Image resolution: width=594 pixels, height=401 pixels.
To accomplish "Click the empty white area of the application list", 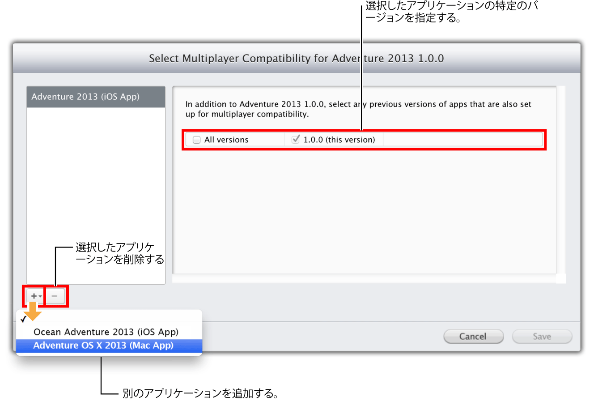I will [x=96, y=188].
